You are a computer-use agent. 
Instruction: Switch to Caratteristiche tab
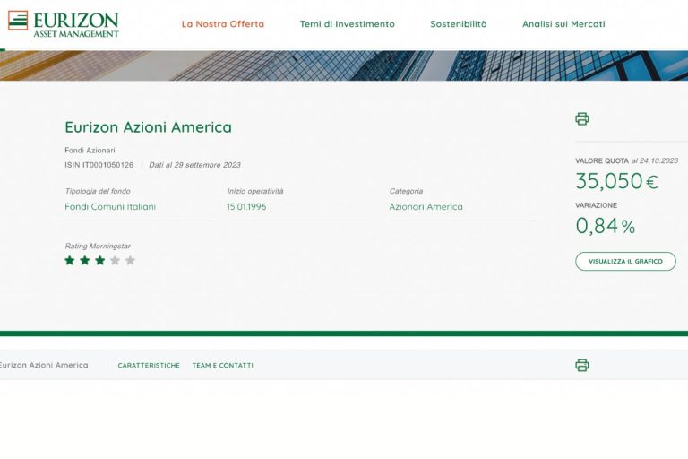click(x=149, y=366)
